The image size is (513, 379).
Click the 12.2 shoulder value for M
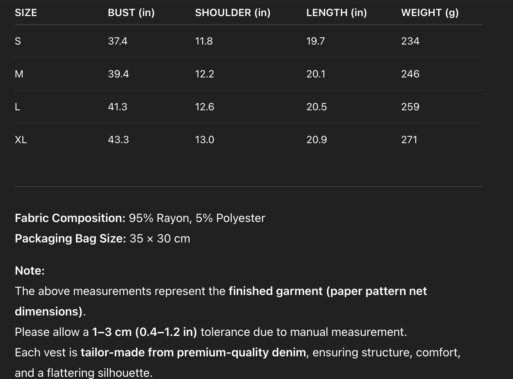click(205, 74)
